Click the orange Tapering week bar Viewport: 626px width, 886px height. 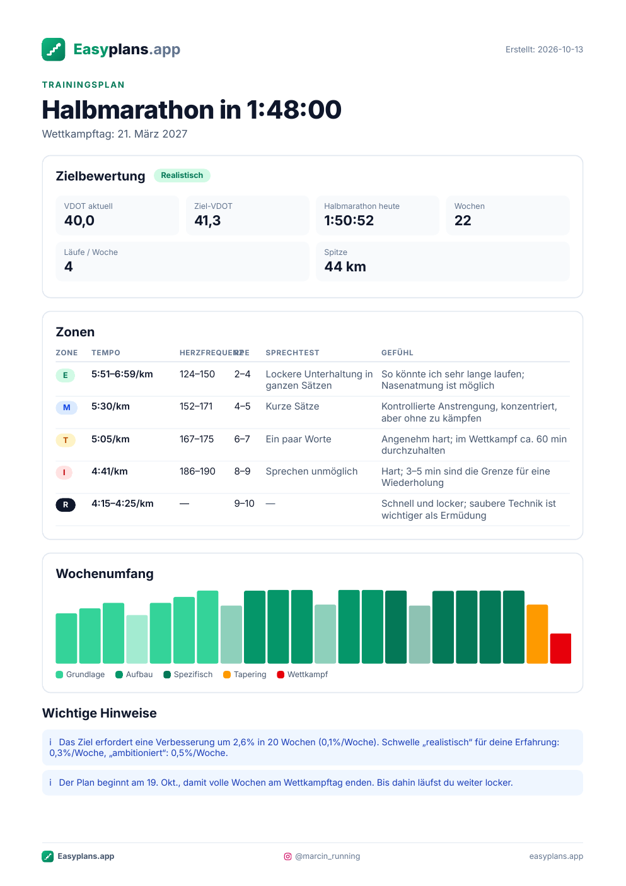(537, 634)
